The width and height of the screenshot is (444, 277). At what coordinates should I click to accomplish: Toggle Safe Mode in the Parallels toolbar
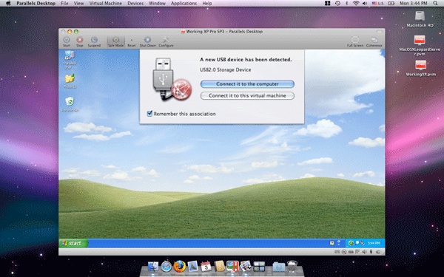pyautogui.click(x=115, y=41)
